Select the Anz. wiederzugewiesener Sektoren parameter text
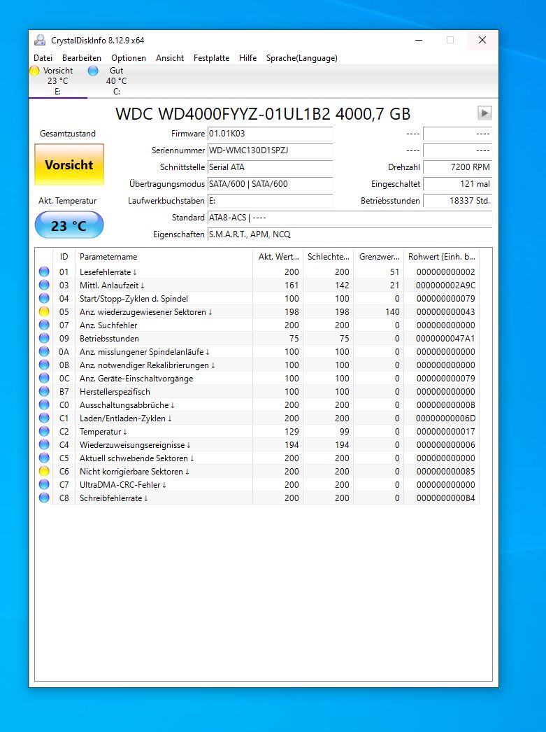 point(146,312)
